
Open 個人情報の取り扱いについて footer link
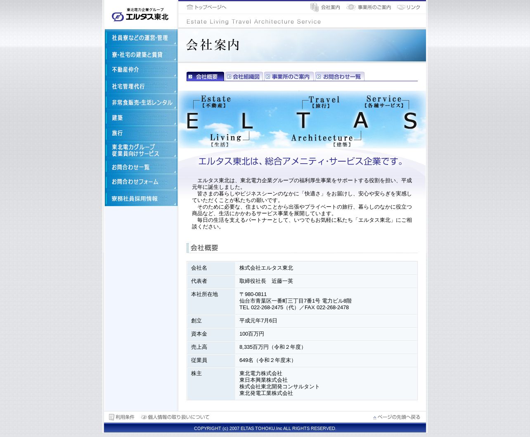point(179,417)
